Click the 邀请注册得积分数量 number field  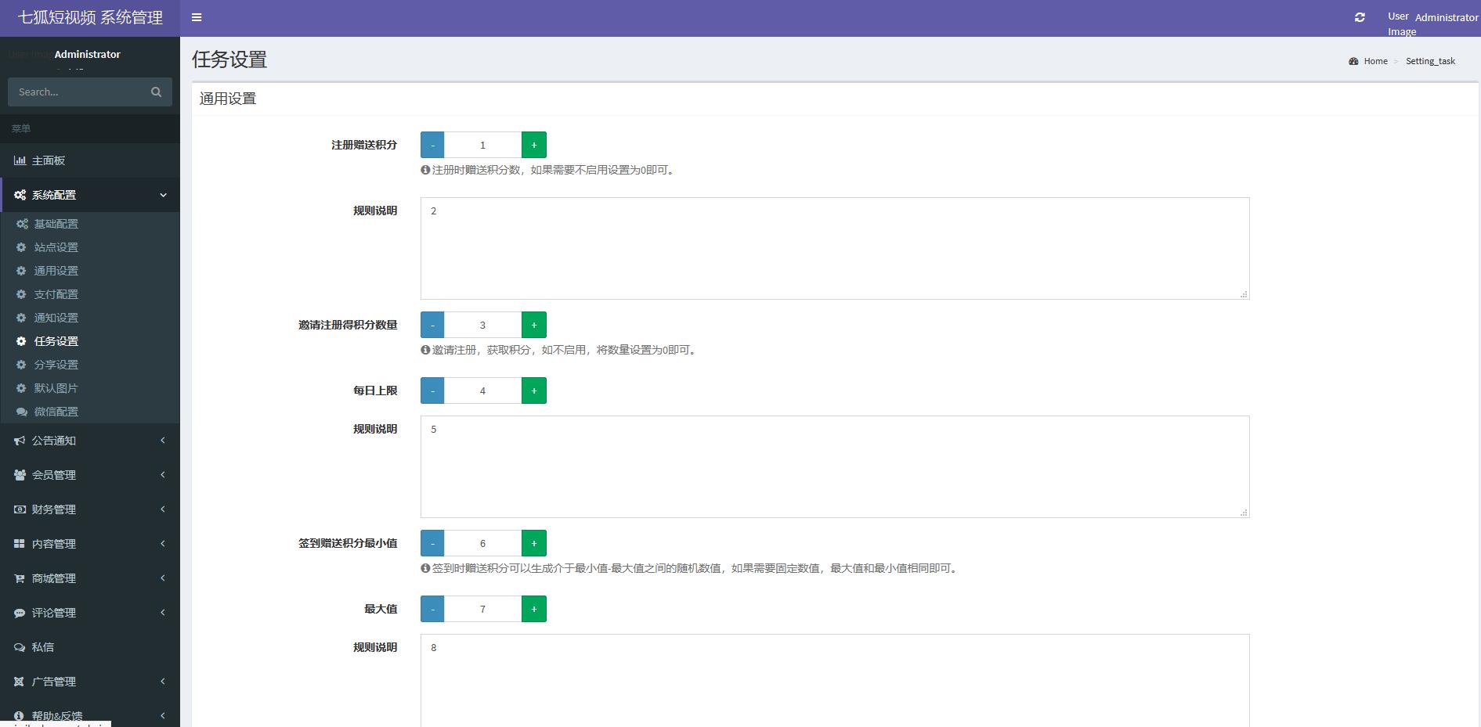482,325
